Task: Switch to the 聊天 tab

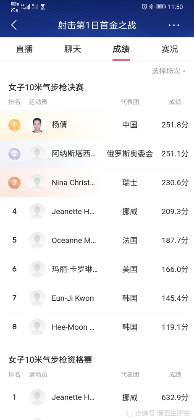Action: (x=73, y=49)
